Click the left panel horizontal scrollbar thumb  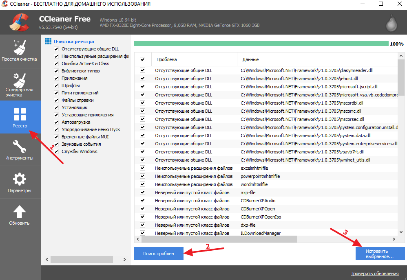pos(82,259)
